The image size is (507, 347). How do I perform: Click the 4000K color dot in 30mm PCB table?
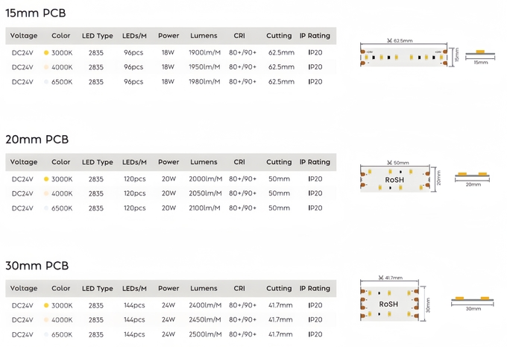click(x=46, y=320)
